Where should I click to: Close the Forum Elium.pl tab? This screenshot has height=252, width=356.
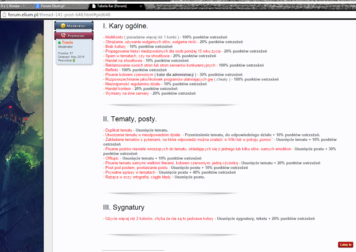coord(85,6)
